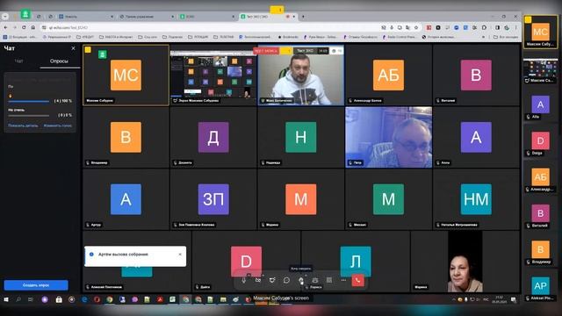Viewport: 562px width, 316px height.
Task: Select the D thumbnail in right filmstrip
Action: 541,141
